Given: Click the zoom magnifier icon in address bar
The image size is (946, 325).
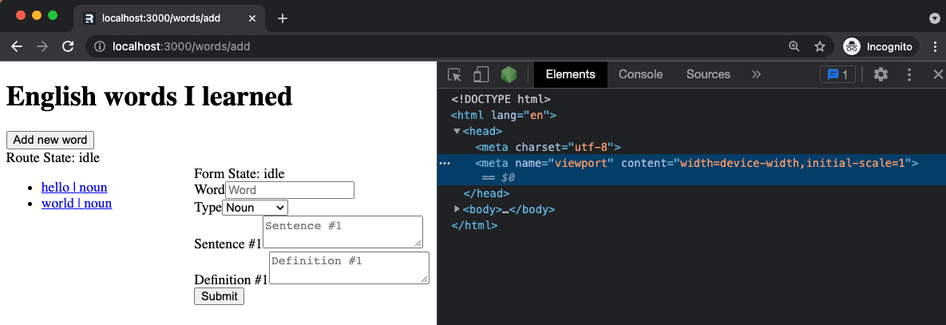Looking at the screenshot, I should (794, 46).
